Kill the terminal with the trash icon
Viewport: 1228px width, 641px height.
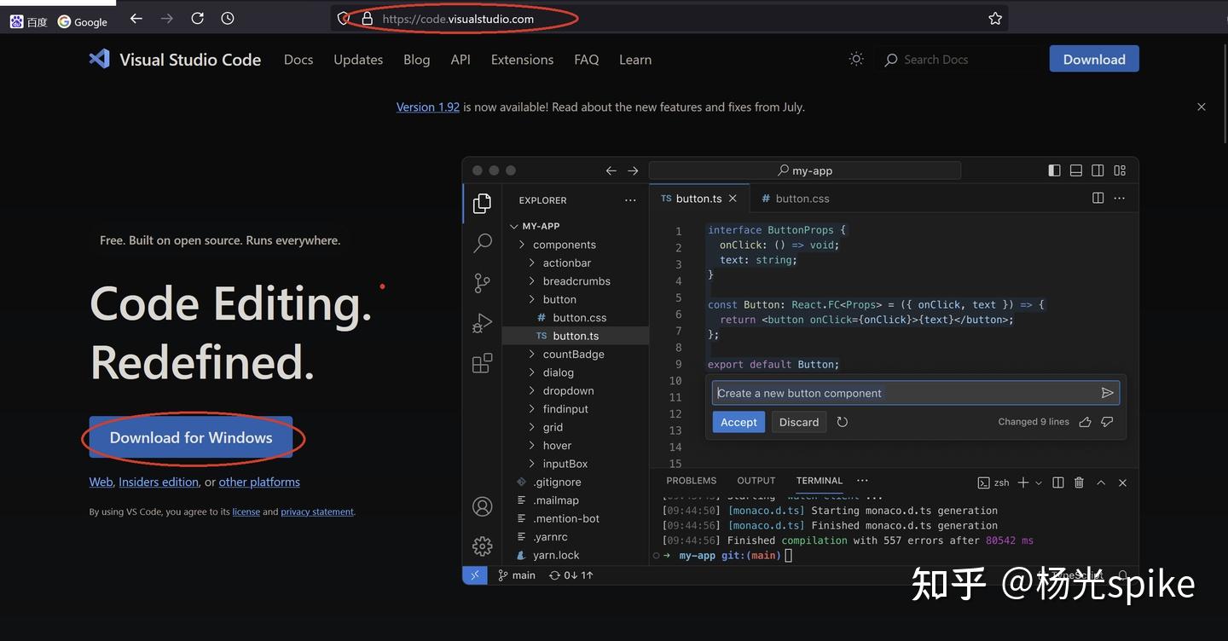point(1078,482)
